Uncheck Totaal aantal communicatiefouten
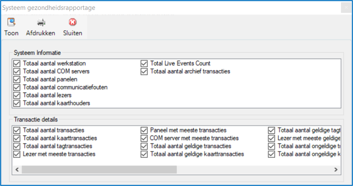353x186 pixels. tap(17, 87)
